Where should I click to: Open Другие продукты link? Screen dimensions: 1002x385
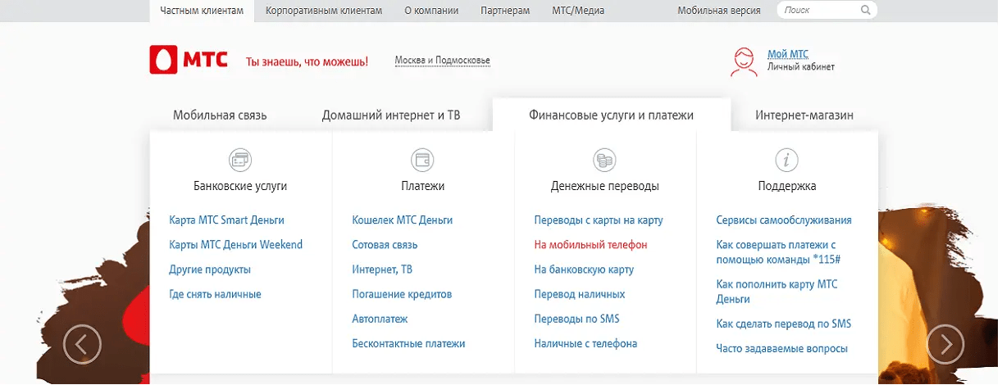point(210,269)
